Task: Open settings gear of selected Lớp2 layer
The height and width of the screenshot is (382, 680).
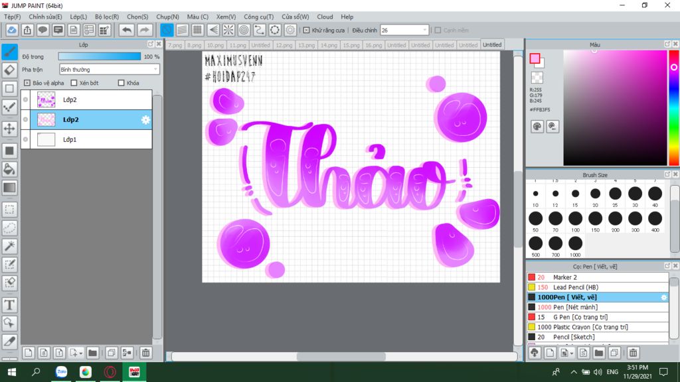Action: 145,120
